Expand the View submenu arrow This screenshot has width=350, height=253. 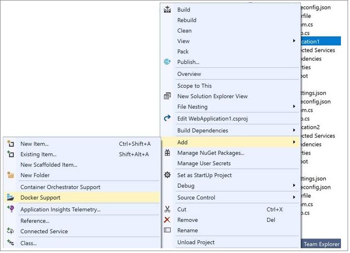(294, 41)
